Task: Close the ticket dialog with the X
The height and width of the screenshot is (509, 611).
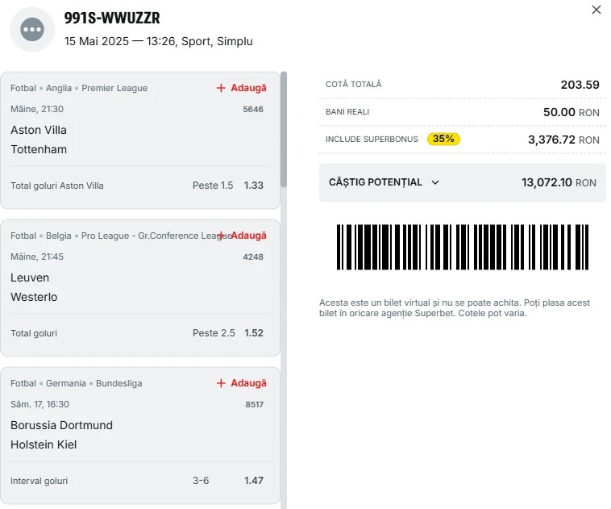Action: pos(596,10)
